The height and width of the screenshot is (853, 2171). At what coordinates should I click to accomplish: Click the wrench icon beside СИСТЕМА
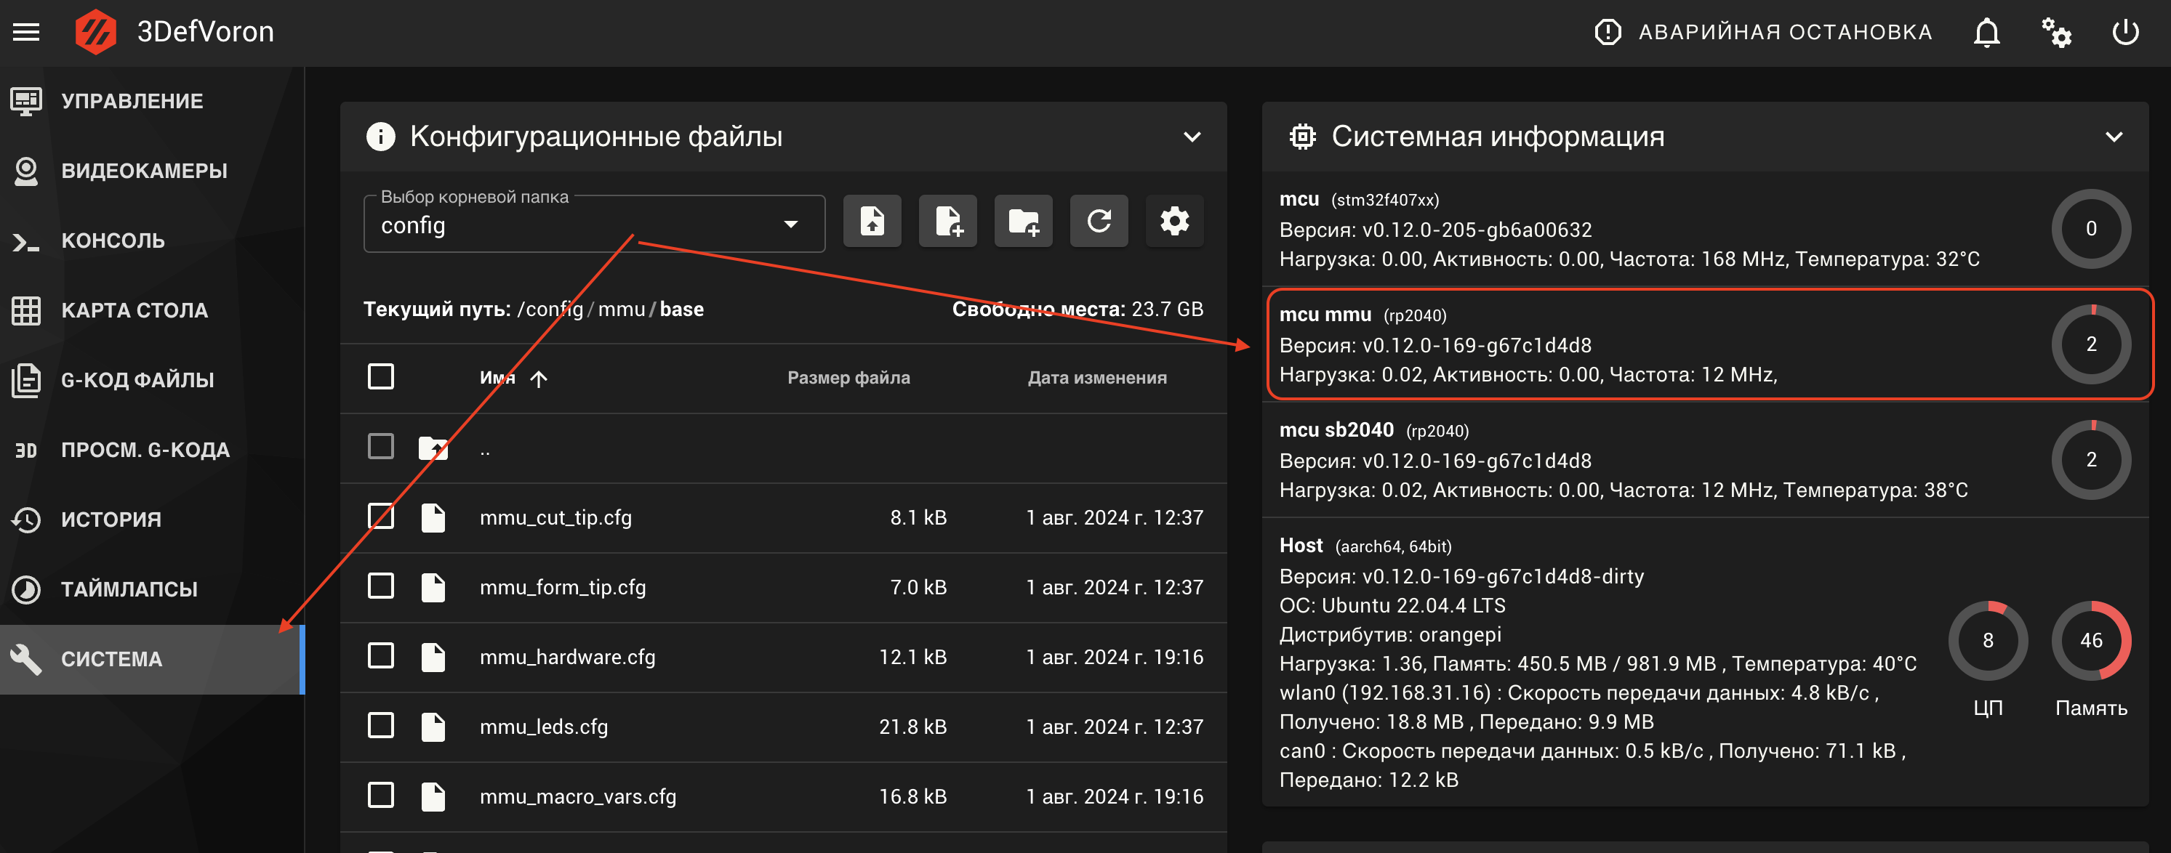(x=26, y=659)
